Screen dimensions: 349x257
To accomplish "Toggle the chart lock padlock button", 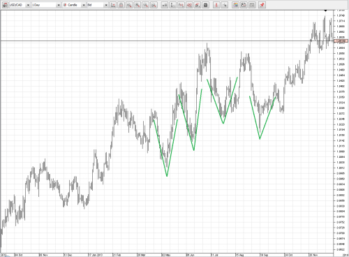I will point(121,5).
